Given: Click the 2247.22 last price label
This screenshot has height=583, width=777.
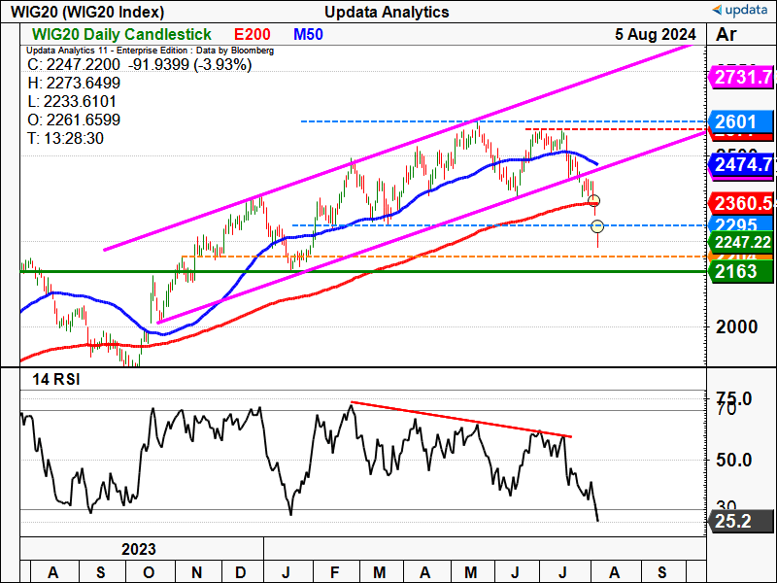Looking at the screenshot, I should click(x=741, y=242).
